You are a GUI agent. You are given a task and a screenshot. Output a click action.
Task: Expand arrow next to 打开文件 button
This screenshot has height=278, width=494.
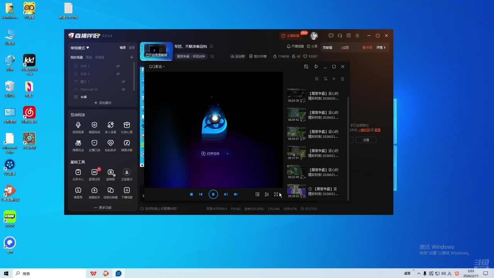(x=227, y=154)
